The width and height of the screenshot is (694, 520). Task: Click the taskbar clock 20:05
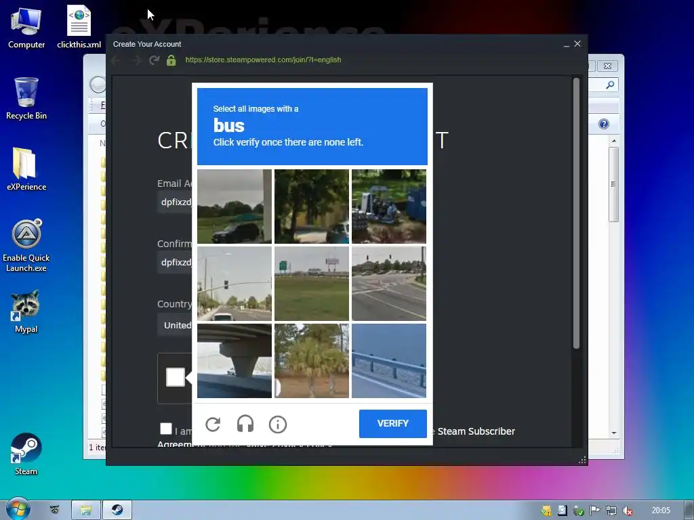(x=660, y=511)
